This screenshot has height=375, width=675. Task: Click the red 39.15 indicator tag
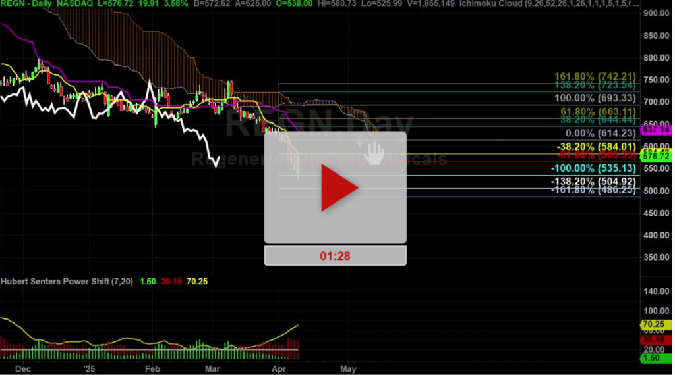(656, 339)
